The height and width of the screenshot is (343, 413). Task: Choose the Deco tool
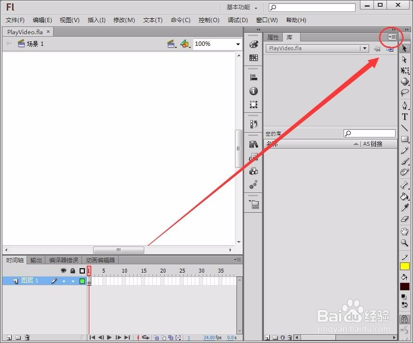tap(405, 172)
